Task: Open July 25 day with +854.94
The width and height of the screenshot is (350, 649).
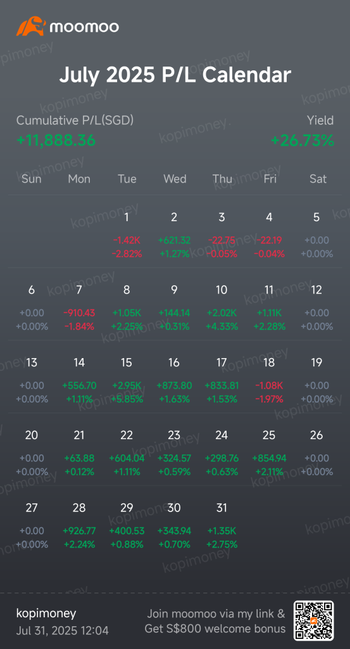Action: pyautogui.click(x=269, y=453)
